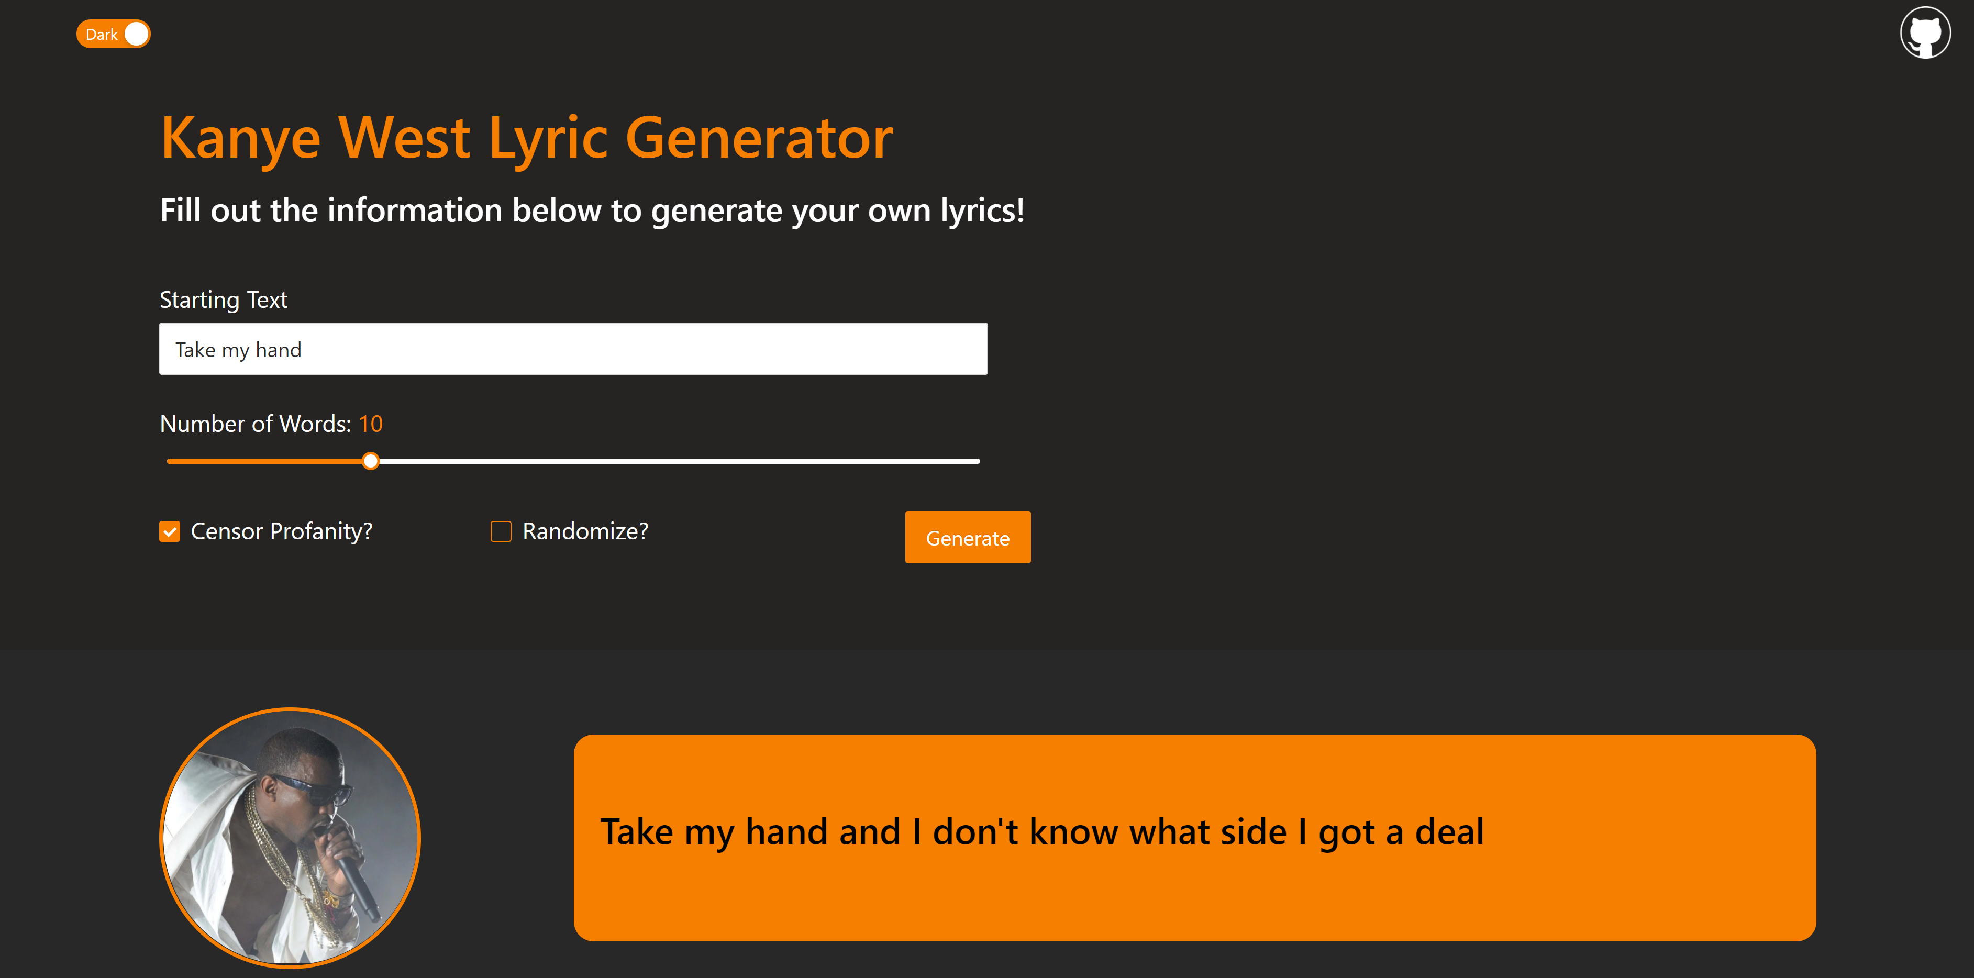Open the GitHub repository icon
The image size is (1974, 978).
click(x=1924, y=33)
